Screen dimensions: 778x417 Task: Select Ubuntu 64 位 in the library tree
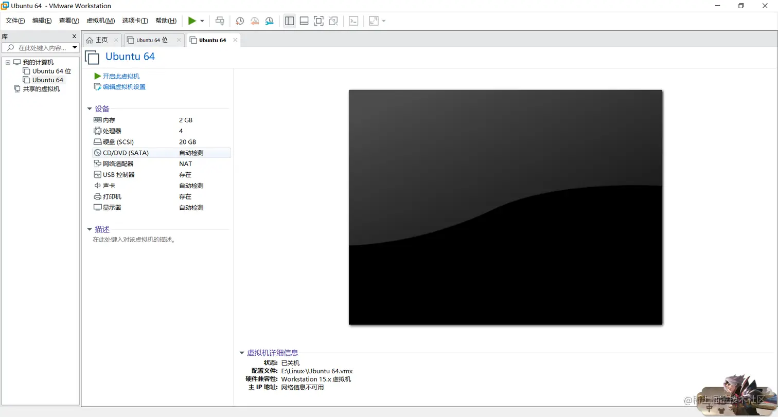pyautogui.click(x=51, y=71)
